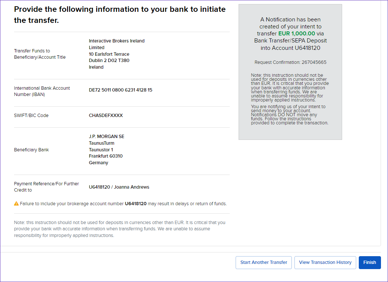Click payment reference U6418120 / Joanna Andrews
This screenshot has height=282, width=388.
[119, 187]
